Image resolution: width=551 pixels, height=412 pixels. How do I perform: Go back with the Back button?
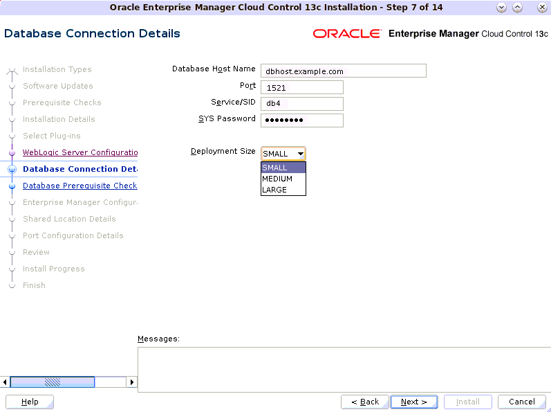pyautogui.click(x=365, y=402)
